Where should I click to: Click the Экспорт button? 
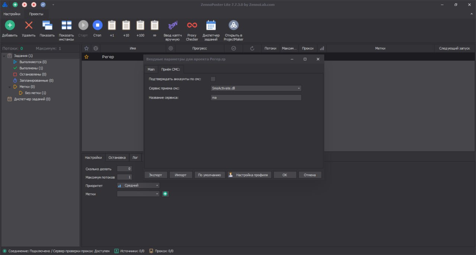156,175
